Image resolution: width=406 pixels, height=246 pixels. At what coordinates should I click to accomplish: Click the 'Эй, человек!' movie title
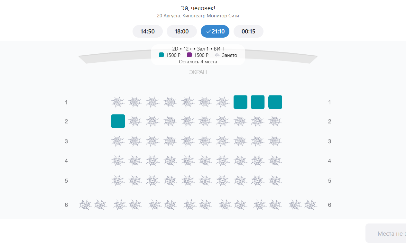pos(198,8)
